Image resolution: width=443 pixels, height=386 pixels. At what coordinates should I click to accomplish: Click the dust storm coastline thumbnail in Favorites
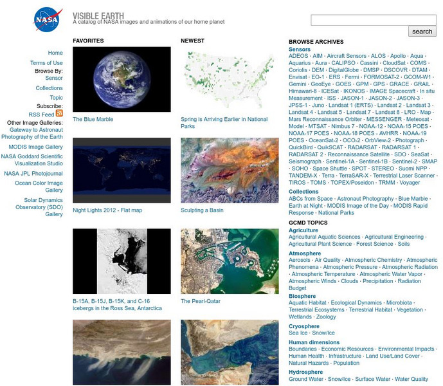coord(122,353)
